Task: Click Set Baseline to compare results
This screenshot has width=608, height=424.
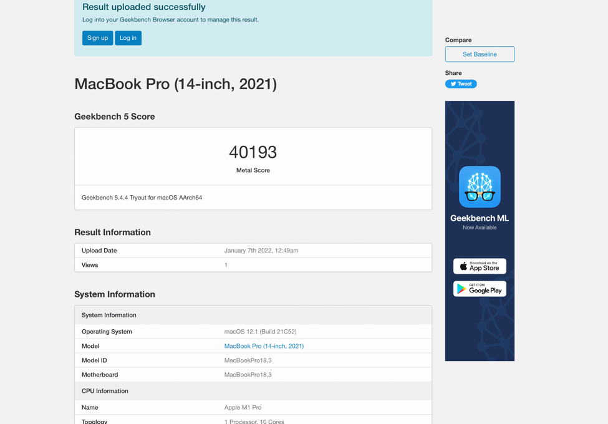Action: pyautogui.click(x=480, y=54)
